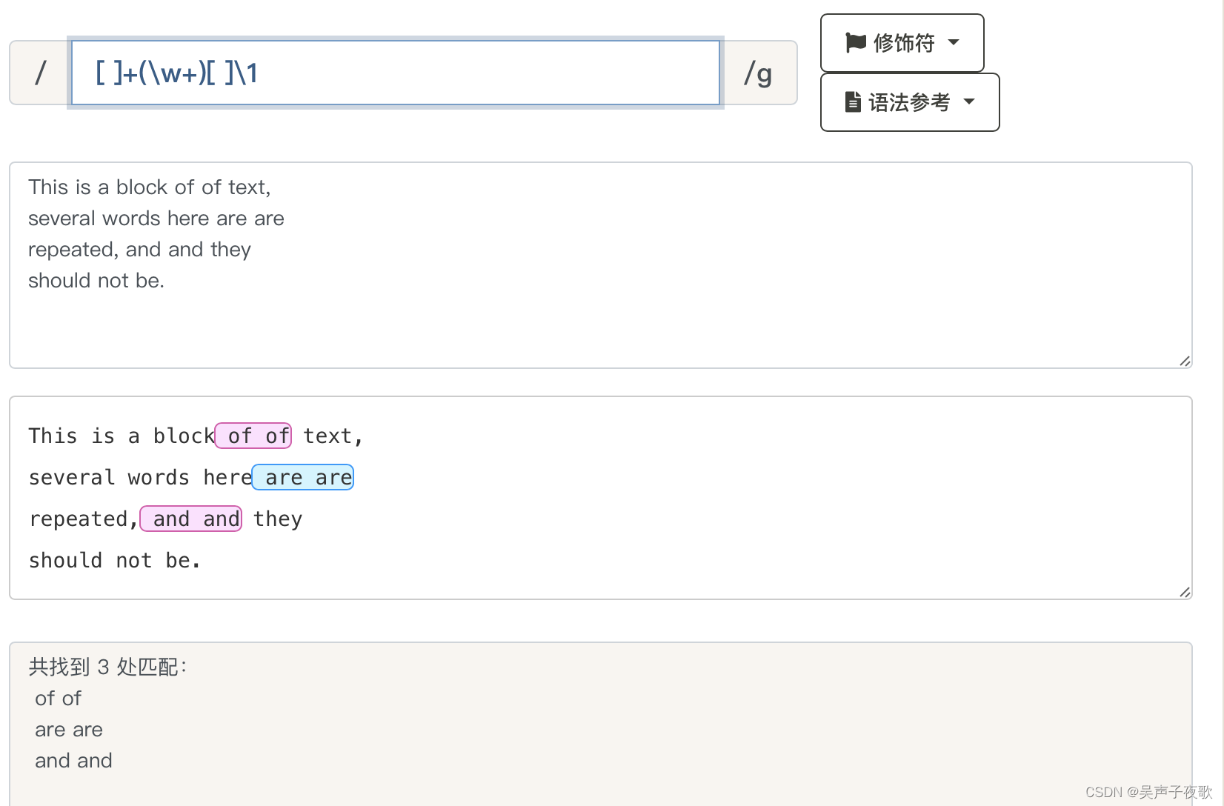Click the document icon on 语法参考 button
1224x806 pixels.
[x=853, y=101]
